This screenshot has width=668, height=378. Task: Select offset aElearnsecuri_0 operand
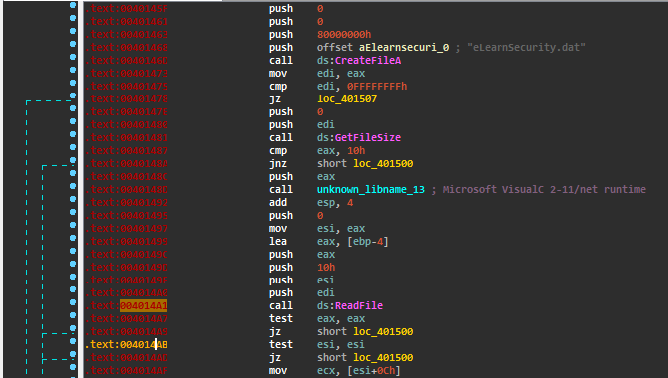click(383, 47)
